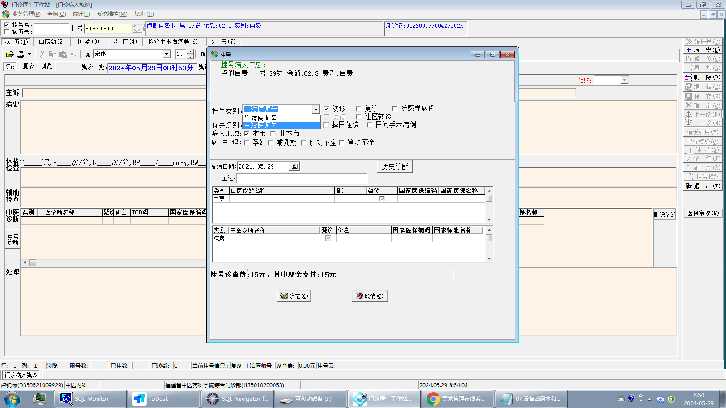Switch to ToDesk in the taskbar
Image resolution: width=726 pixels, height=408 pixels.
tap(164, 399)
